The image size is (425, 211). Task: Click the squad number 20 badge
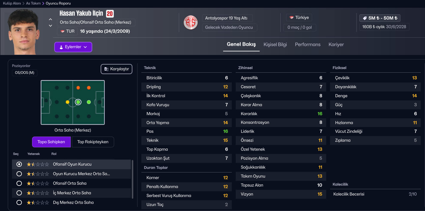pos(110,13)
